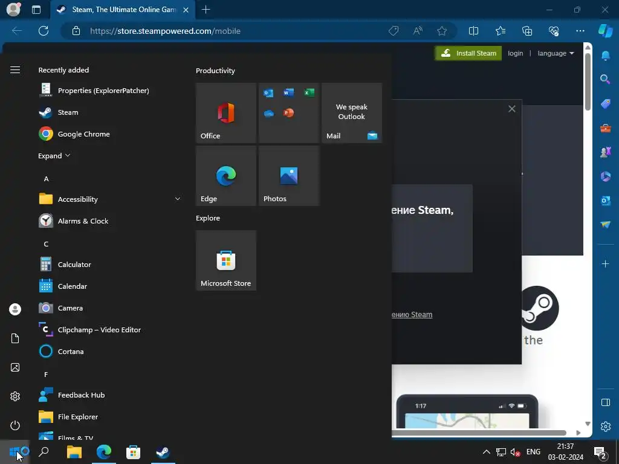619x464 pixels.
Task: Open the Office tile
Action: click(226, 113)
